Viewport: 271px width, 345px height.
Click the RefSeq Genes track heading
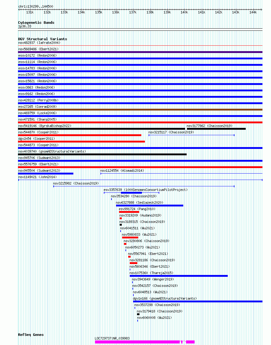[x=31, y=335]
